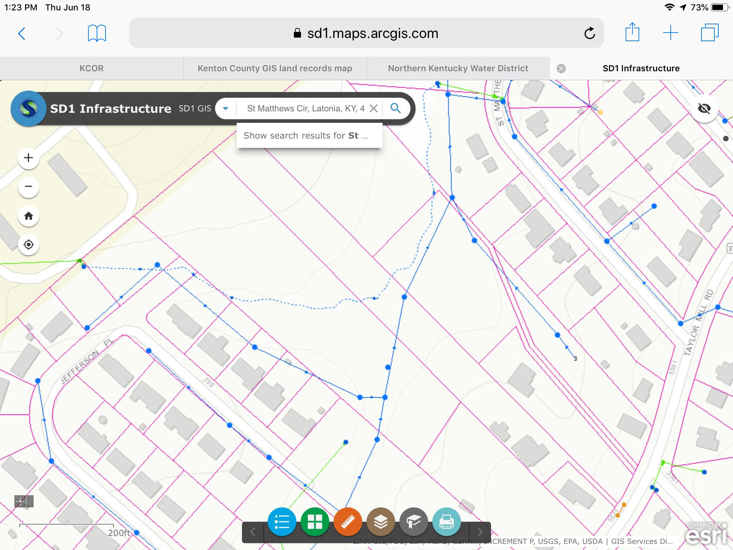Tap the sd1.maps.arcgis.com address bar
Image resolution: width=733 pixels, height=550 pixels.
[366, 33]
